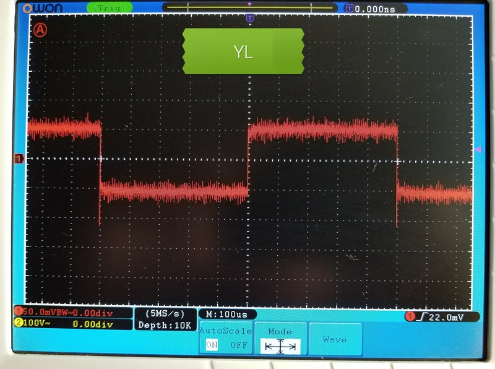
Task: Open the Mode softkey menu
Action: coord(280,332)
